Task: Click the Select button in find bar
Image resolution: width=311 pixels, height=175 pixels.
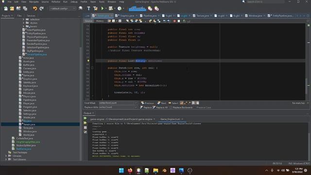Action: click(x=173, y=103)
